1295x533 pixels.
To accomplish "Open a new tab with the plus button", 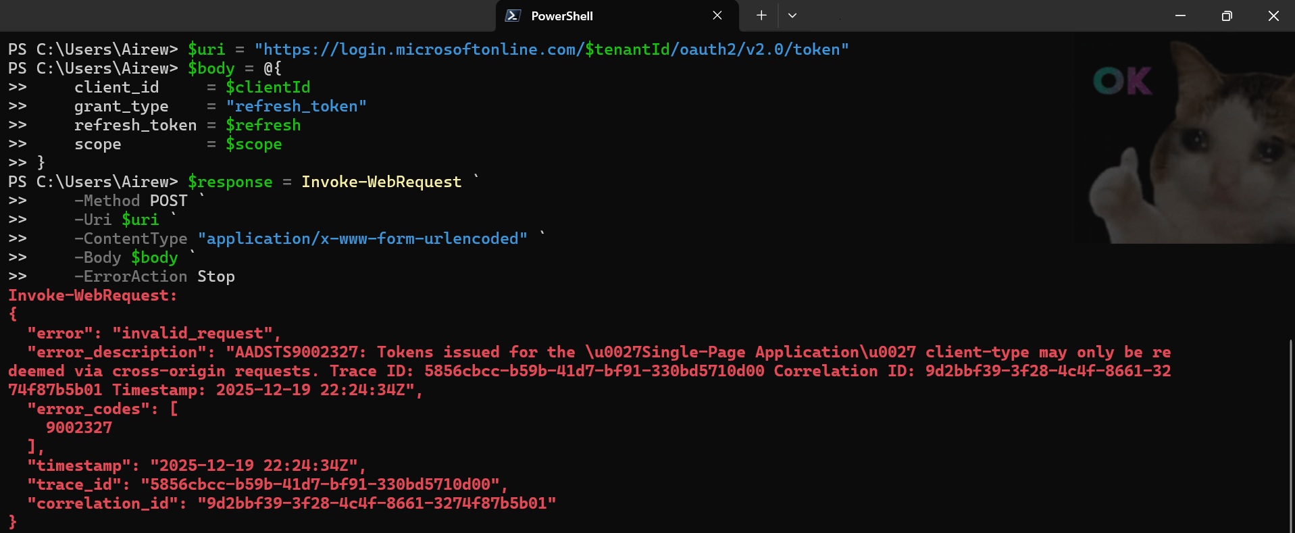I will tap(761, 16).
